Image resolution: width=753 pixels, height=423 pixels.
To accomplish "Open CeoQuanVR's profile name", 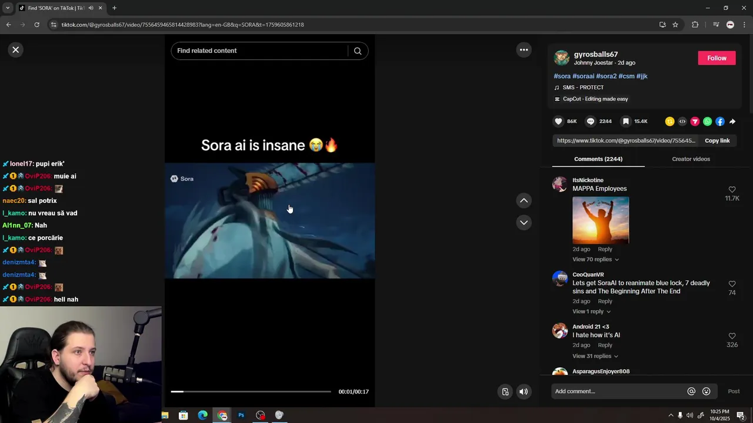I will tap(588, 275).
